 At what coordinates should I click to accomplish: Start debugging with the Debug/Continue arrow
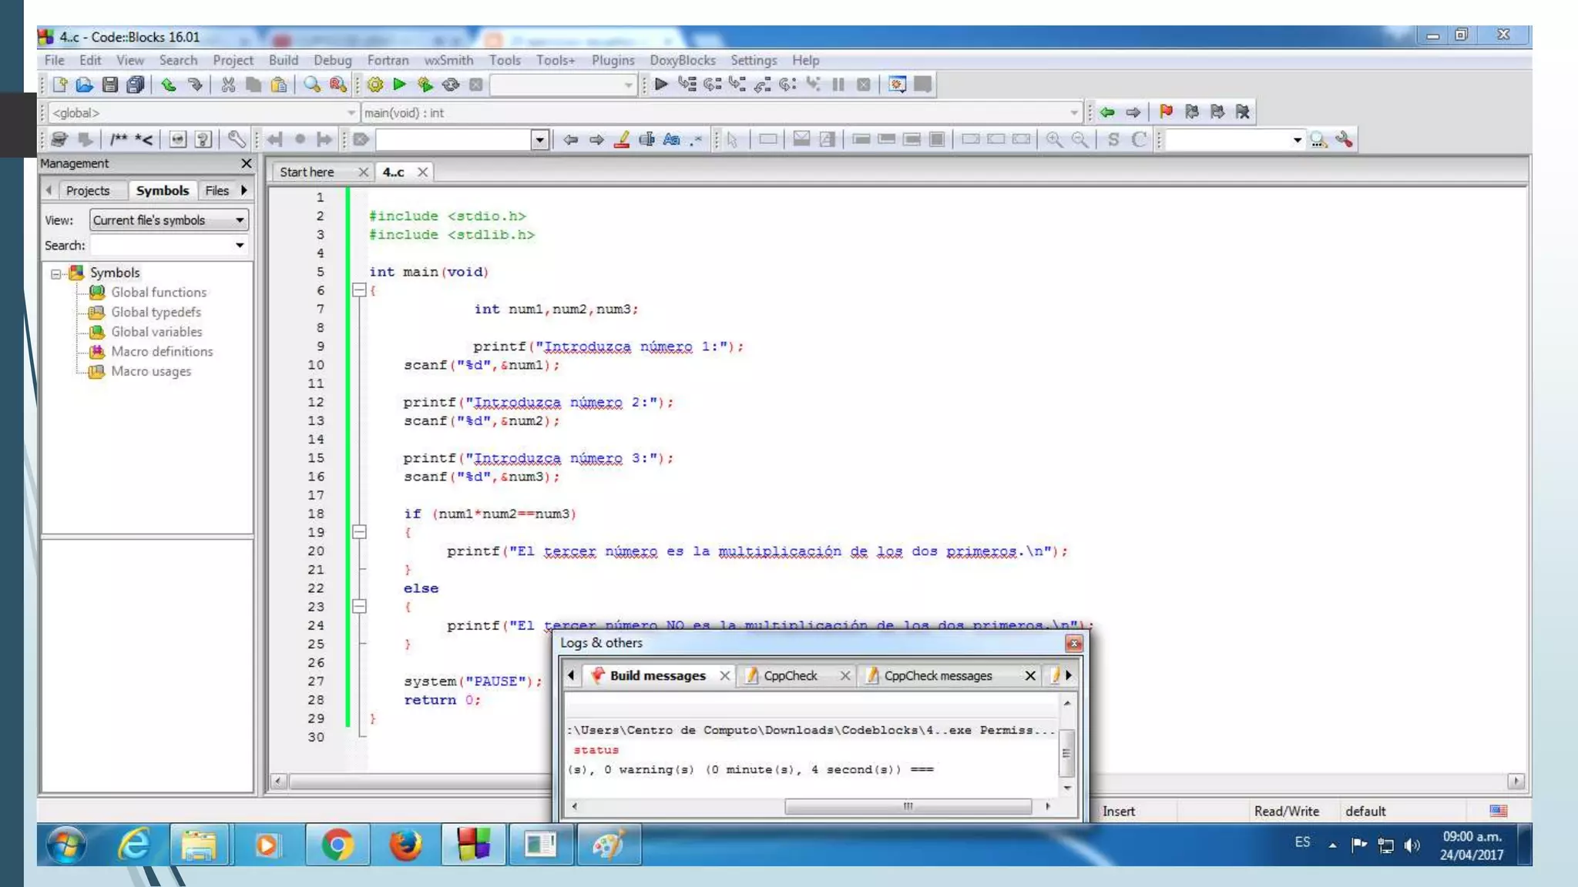[x=660, y=85]
